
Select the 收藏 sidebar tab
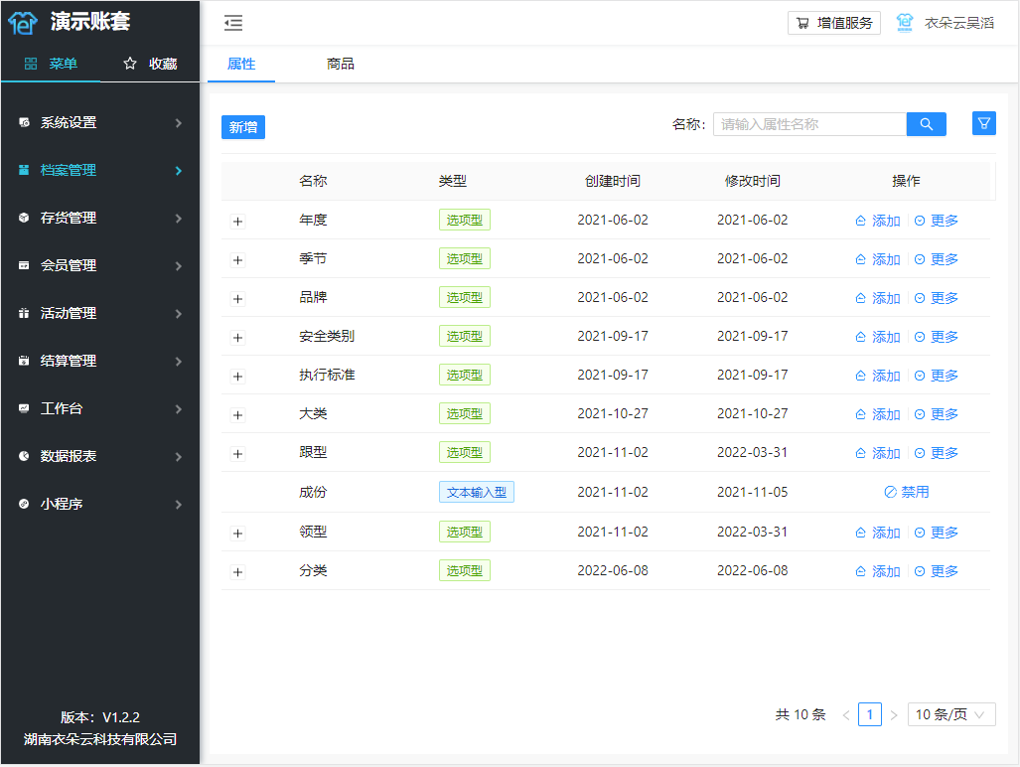pos(150,64)
